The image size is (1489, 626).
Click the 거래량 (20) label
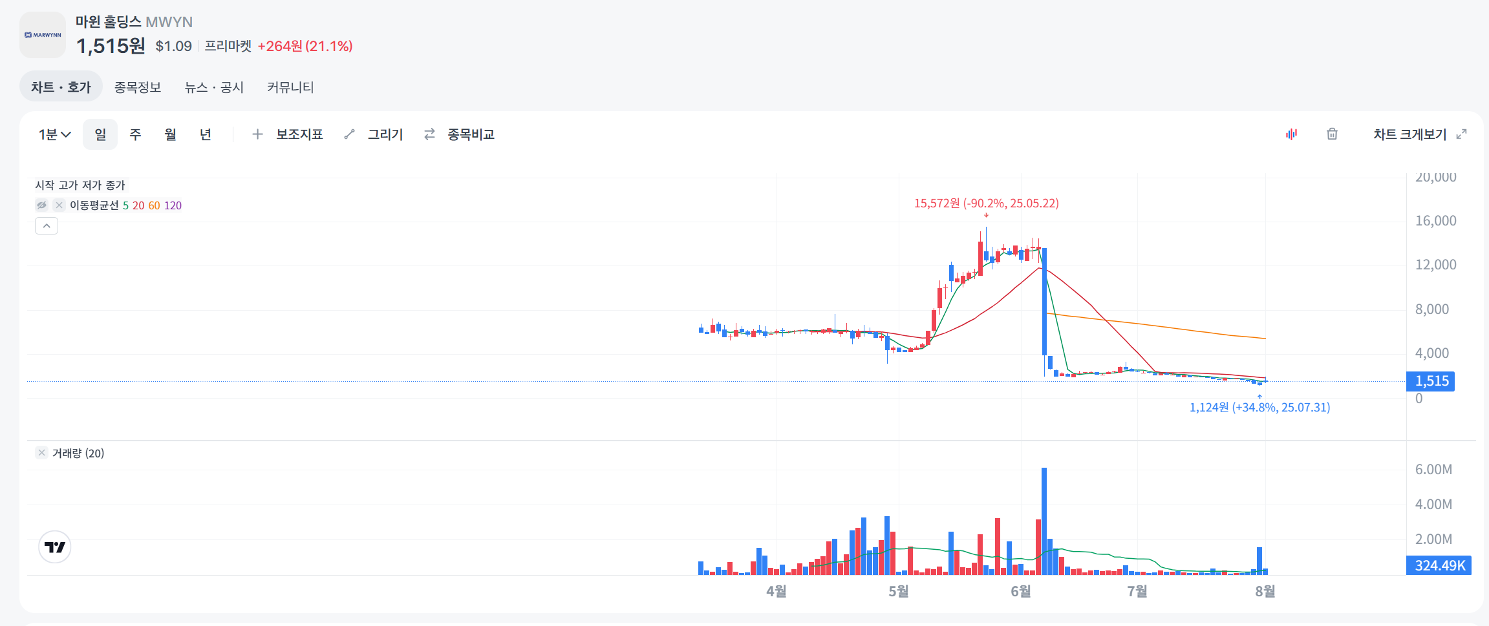pos(78,454)
